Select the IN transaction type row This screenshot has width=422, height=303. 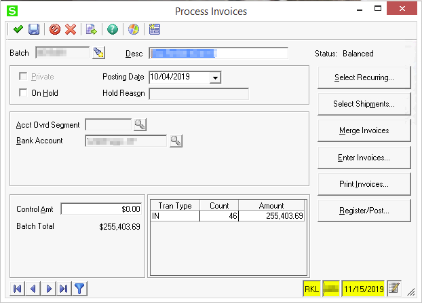(x=174, y=216)
